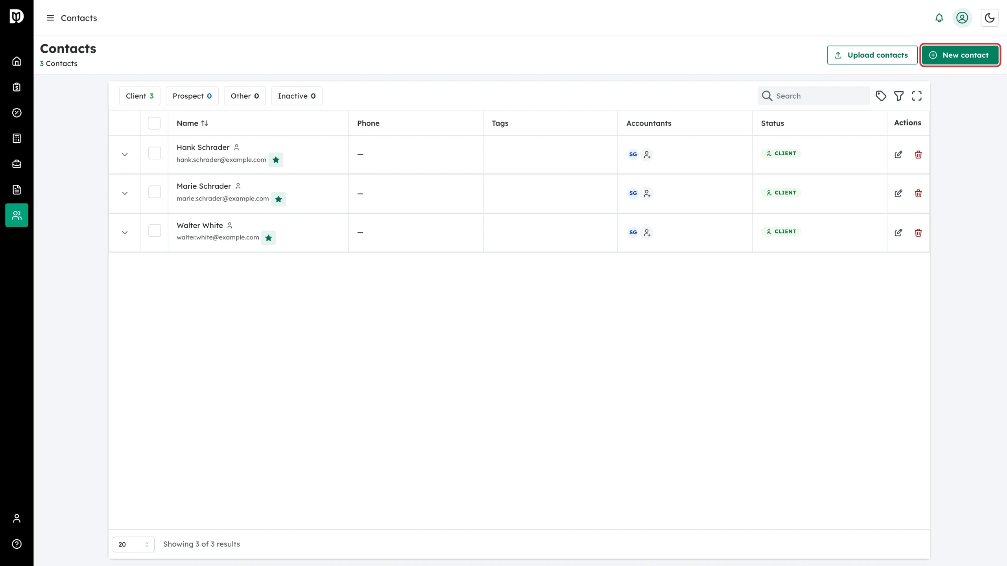
Task: Check the Walter White row checkbox
Action: (155, 231)
